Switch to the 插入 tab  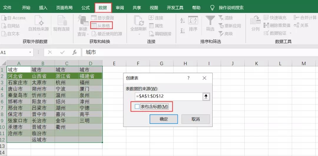[x=43, y=8]
